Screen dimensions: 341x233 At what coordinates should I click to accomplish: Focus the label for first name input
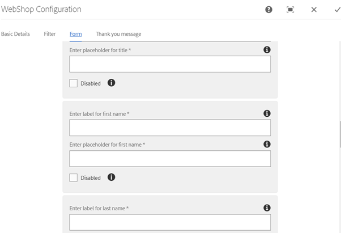(x=170, y=128)
